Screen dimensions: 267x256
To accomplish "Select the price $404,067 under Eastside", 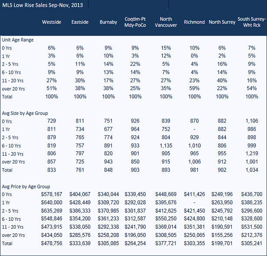I will (80, 194).
